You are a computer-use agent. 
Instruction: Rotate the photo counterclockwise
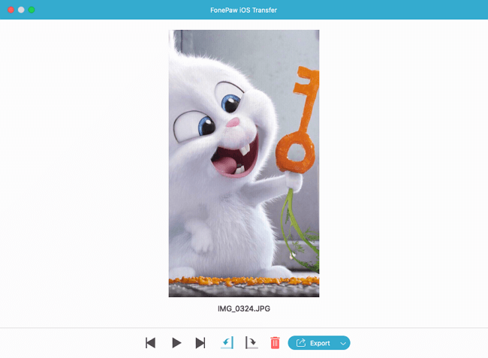click(227, 343)
